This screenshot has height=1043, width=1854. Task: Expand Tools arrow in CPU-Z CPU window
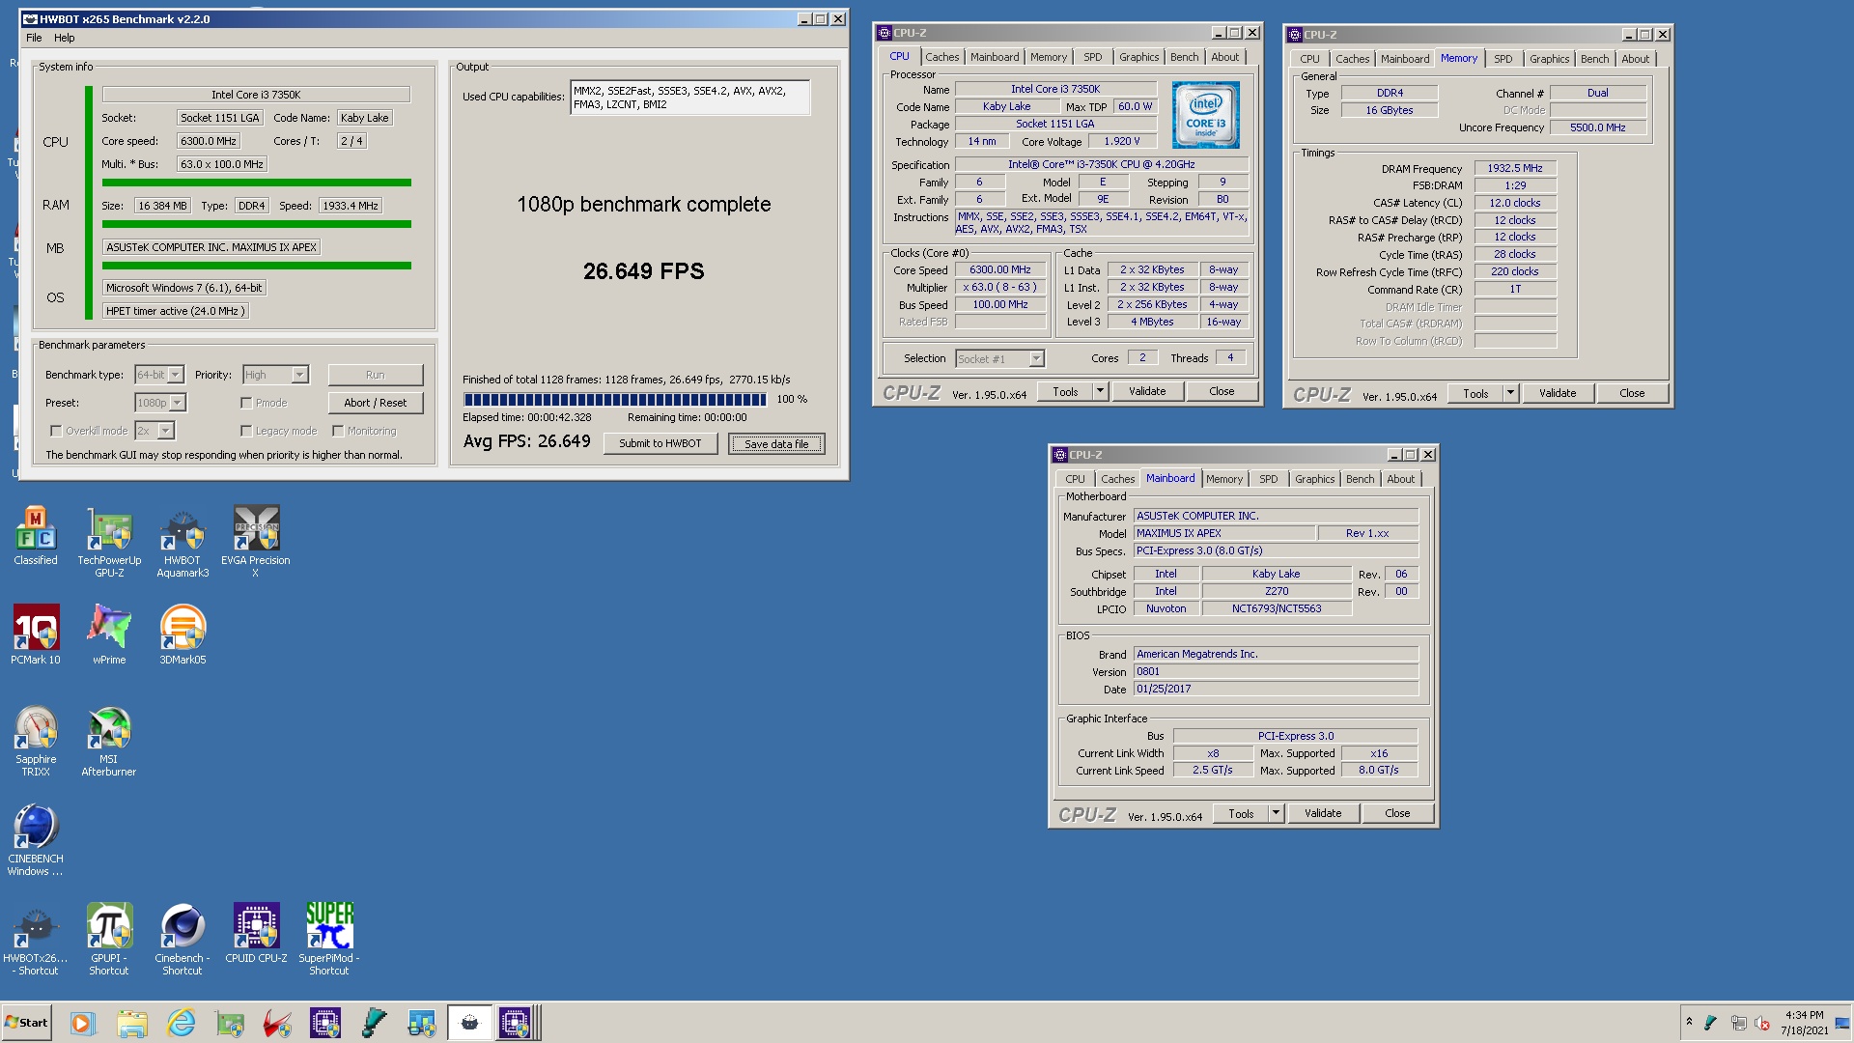[1099, 391]
